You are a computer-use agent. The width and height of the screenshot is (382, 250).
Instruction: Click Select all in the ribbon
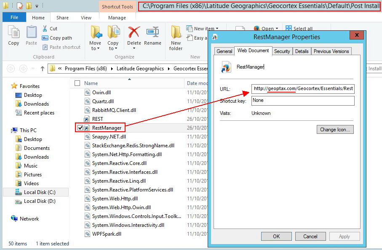tap(299, 29)
